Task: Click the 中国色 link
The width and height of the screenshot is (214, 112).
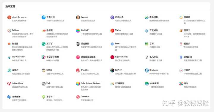Action: 187,70
